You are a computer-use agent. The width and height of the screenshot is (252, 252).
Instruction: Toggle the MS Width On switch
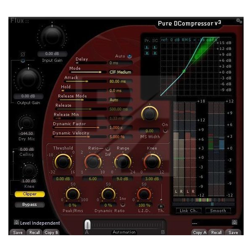pyautogui.click(x=165, y=131)
